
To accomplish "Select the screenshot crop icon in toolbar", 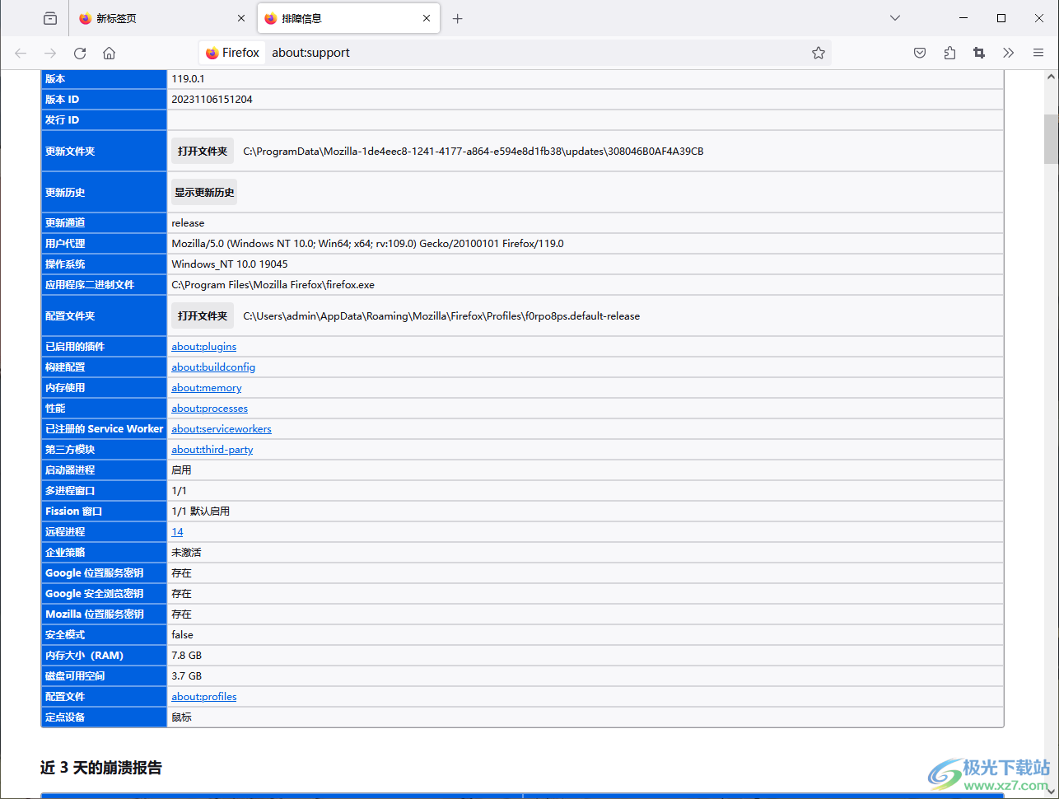I will pos(979,53).
